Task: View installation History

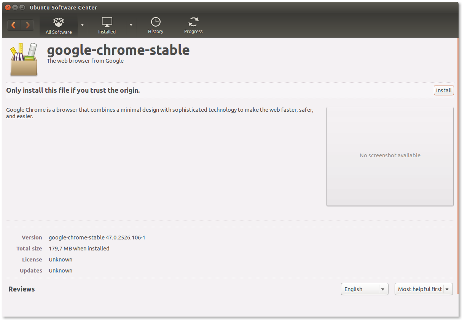Action: pyautogui.click(x=155, y=25)
